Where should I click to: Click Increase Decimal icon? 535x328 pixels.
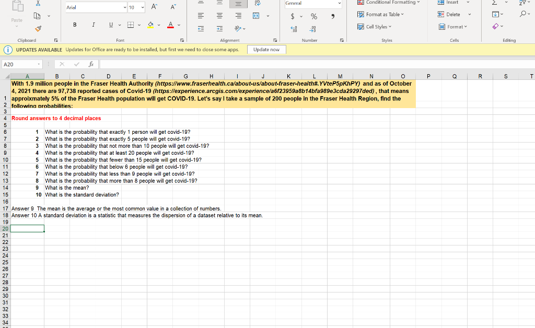[294, 29]
